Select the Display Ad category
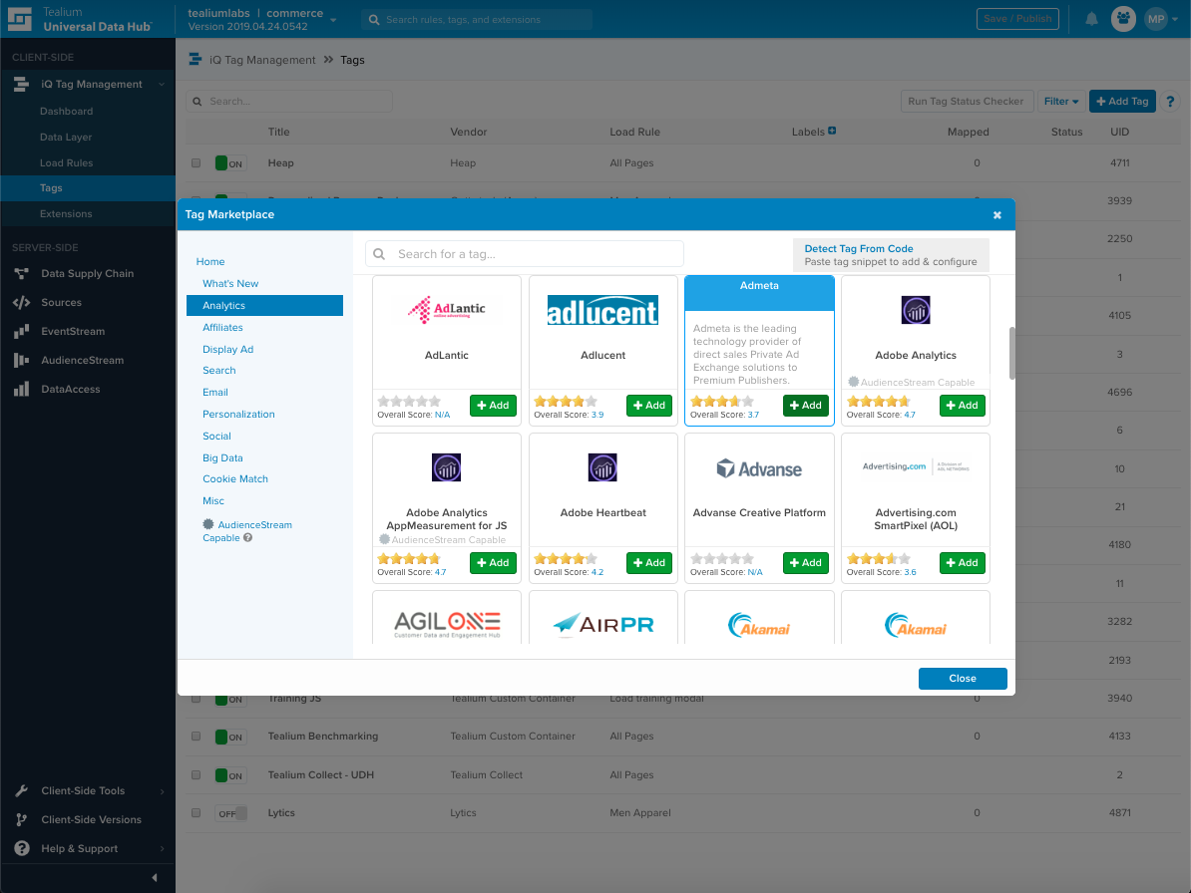The image size is (1191, 893). tap(227, 349)
